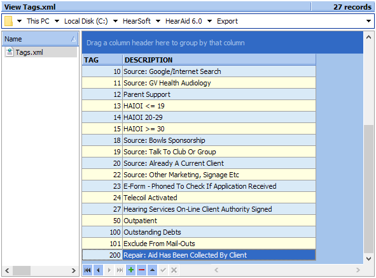This screenshot has width=376, height=278.
Task: Select row 'Source: Bowls Sponsorship'
Action: [198, 140]
